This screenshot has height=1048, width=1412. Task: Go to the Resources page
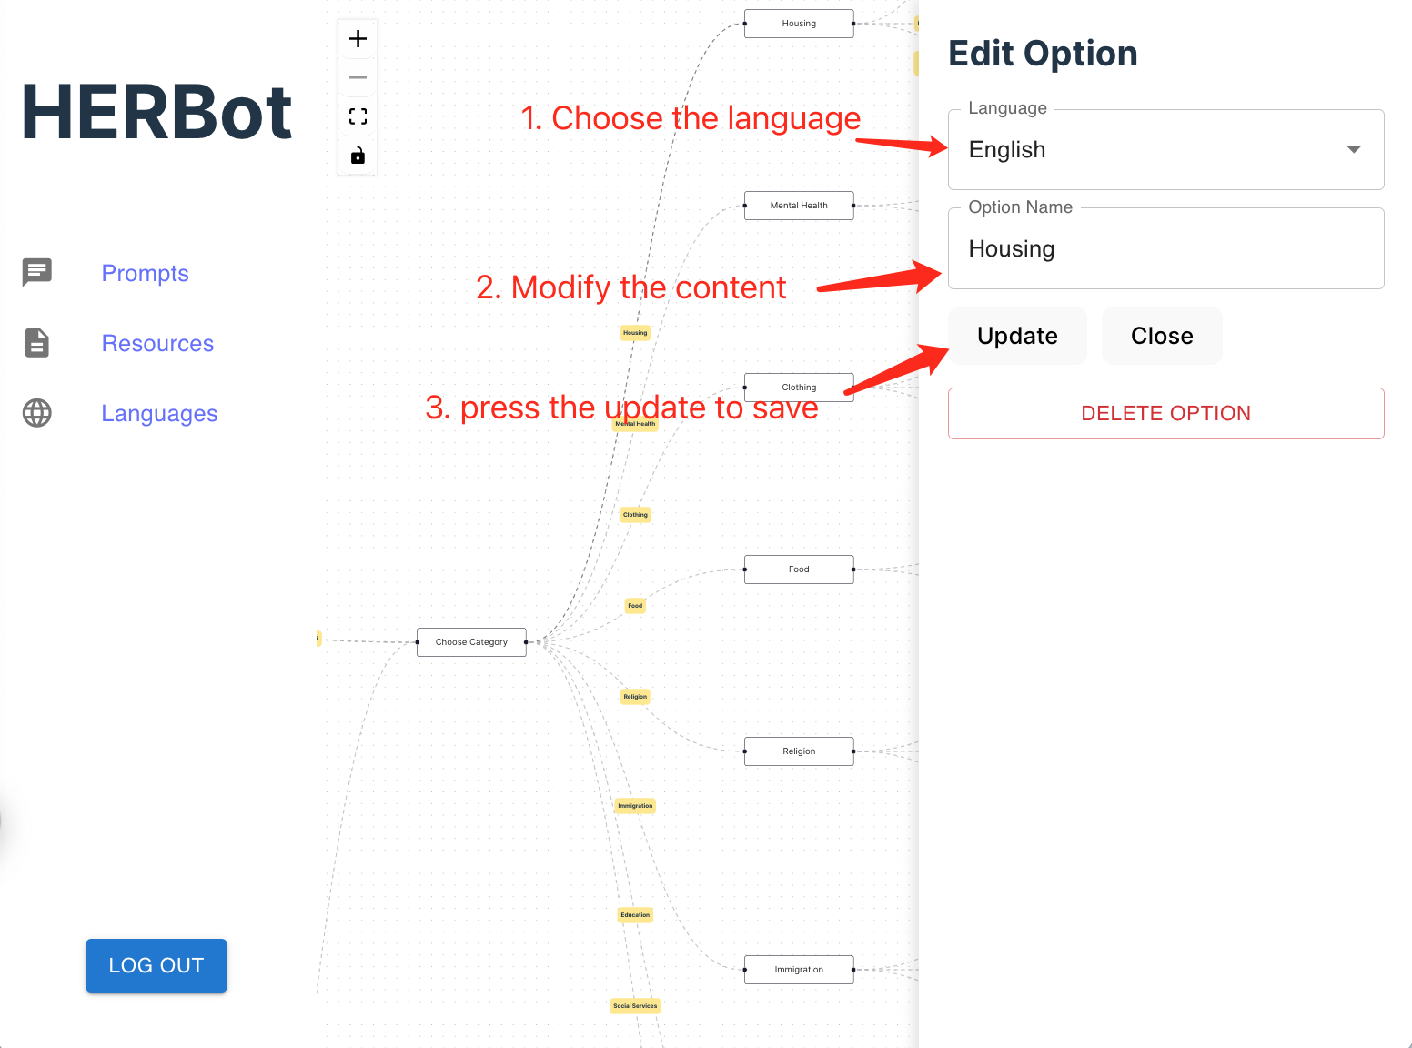tap(157, 344)
